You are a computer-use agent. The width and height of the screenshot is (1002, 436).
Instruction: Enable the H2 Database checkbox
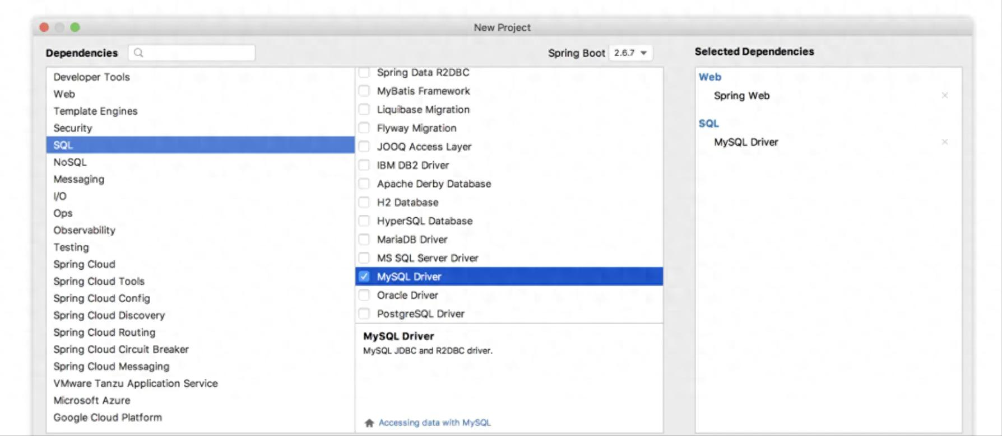point(364,202)
